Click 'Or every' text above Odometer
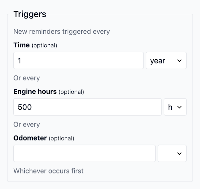 click(x=27, y=125)
